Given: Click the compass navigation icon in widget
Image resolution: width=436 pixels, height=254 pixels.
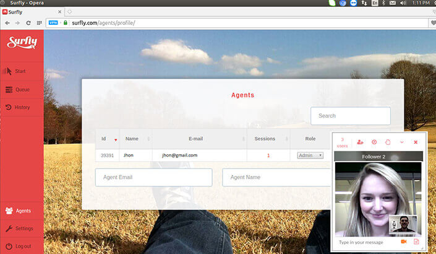Looking at the screenshot, I should pyautogui.click(x=374, y=142).
